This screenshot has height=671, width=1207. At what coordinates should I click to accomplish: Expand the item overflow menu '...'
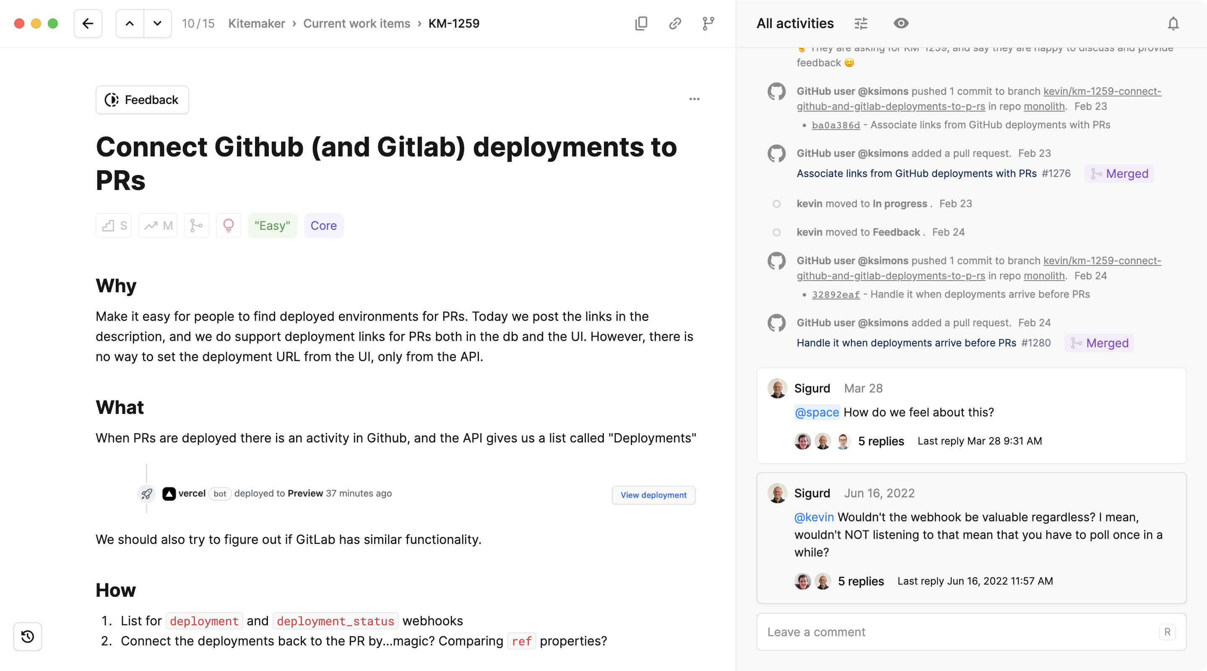(x=694, y=99)
